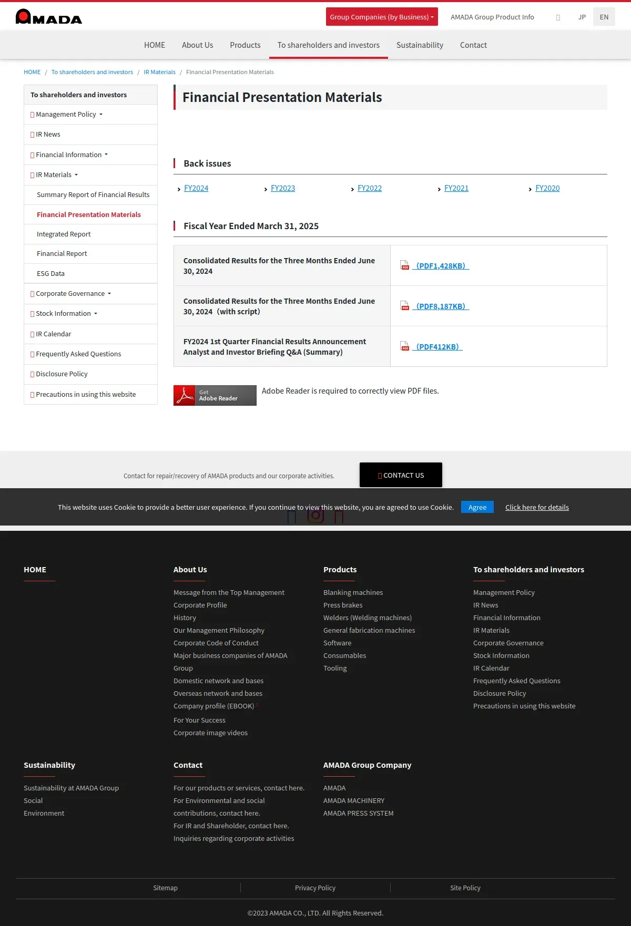Expand Stock Information in sidebar

(90, 314)
